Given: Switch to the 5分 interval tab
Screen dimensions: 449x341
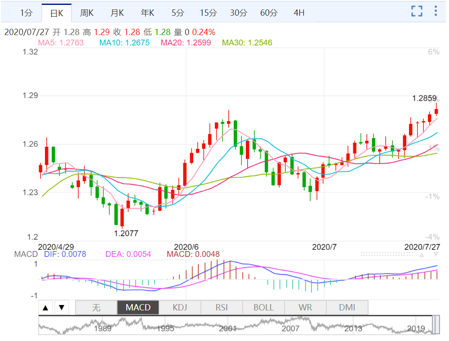Looking at the screenshot, I should [x=178, y=13].
